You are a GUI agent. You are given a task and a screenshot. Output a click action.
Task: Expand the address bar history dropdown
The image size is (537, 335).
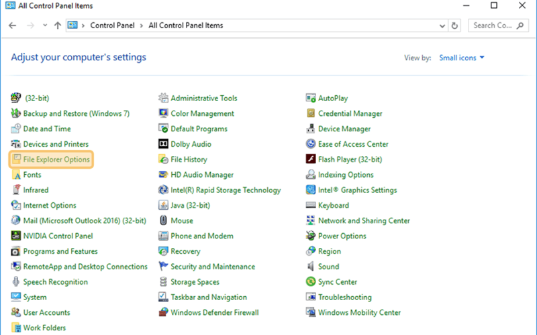tap(442, 25)
